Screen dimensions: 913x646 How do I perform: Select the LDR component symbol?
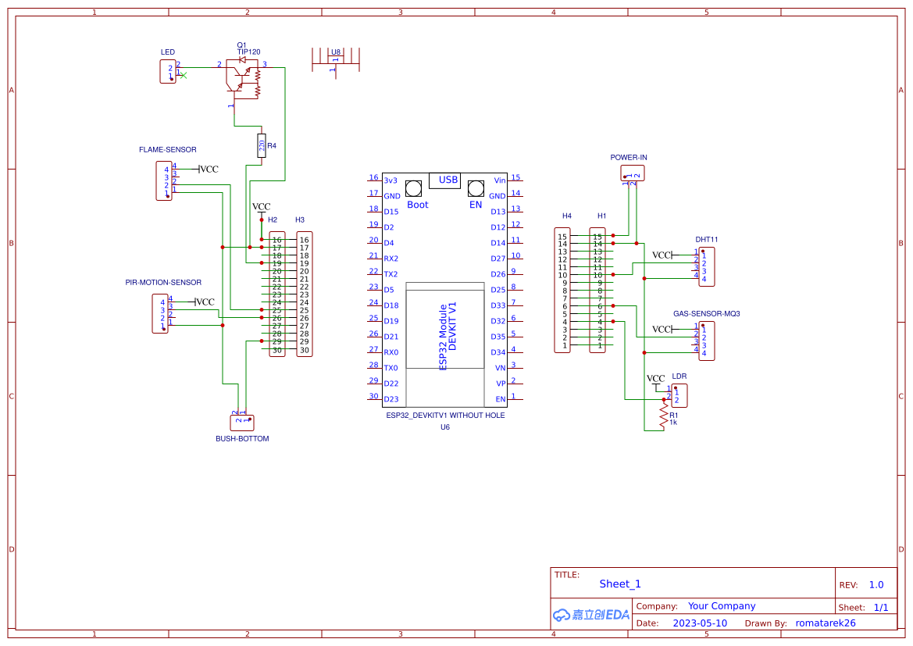(x=678, y=396)
